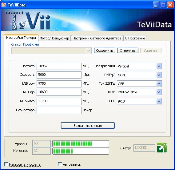Click the green satellite dish status icon

[x=162, y=148]
